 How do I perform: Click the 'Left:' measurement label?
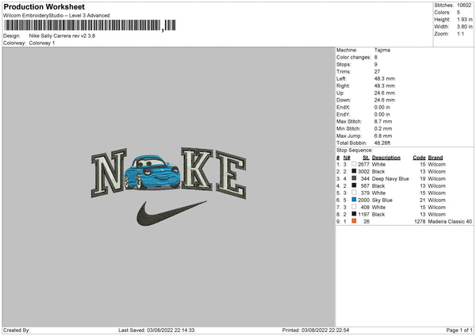pyautogui.click(x=341, y=78)
